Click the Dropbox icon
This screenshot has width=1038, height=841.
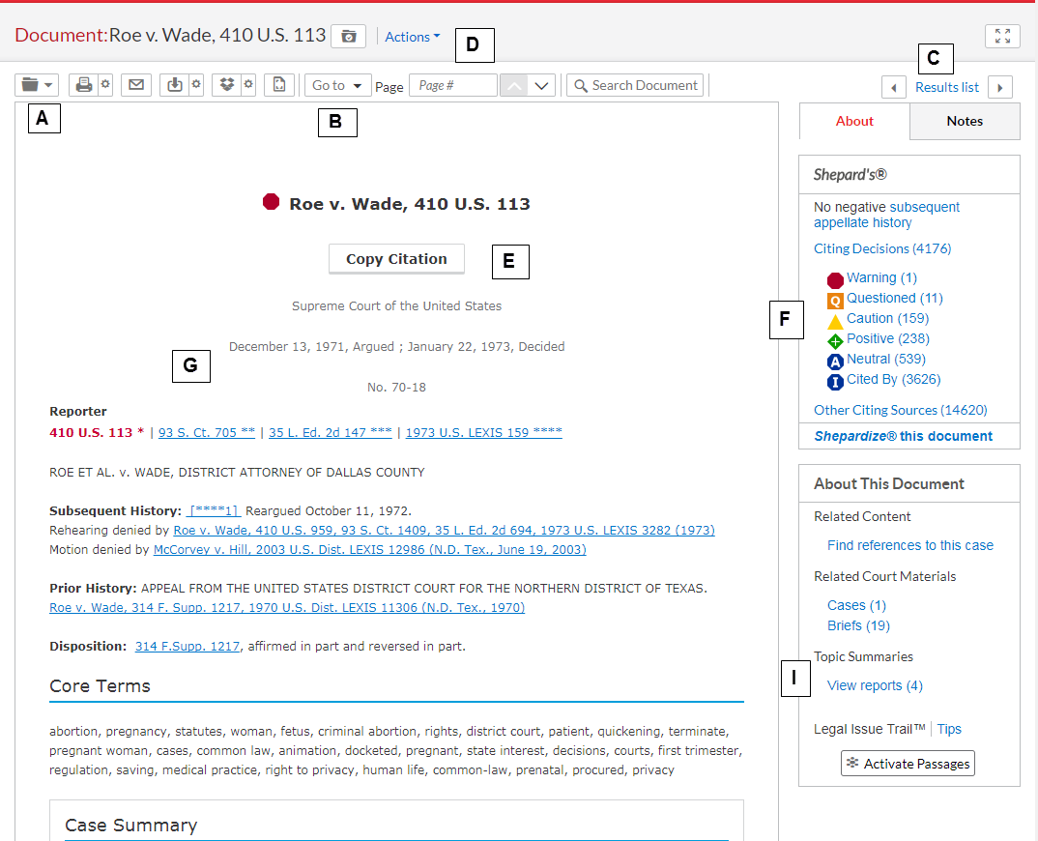tap(227, 85)
